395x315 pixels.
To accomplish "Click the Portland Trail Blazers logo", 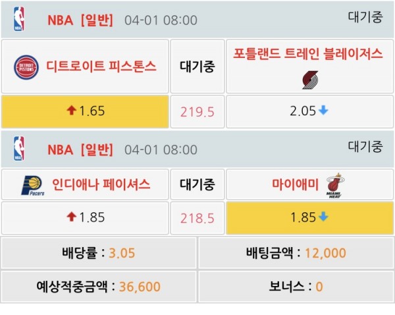I will 311,80.
